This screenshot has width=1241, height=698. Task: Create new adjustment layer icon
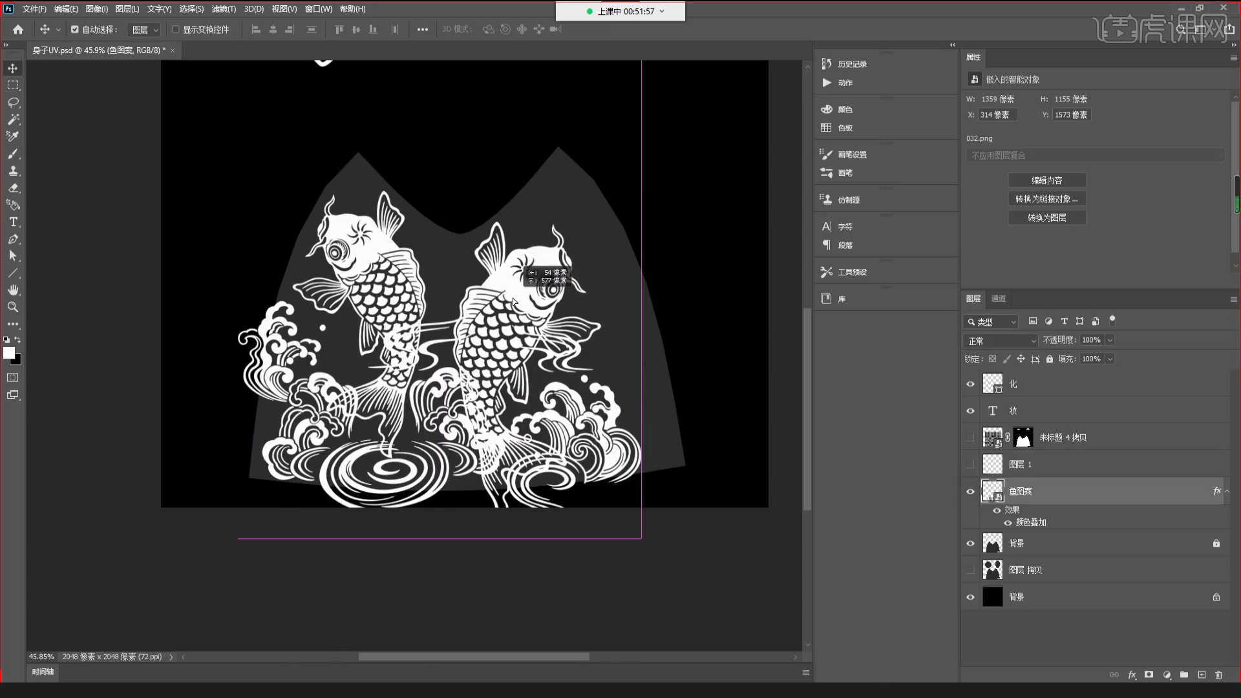pyautogui.click(x=1167, y=675)
